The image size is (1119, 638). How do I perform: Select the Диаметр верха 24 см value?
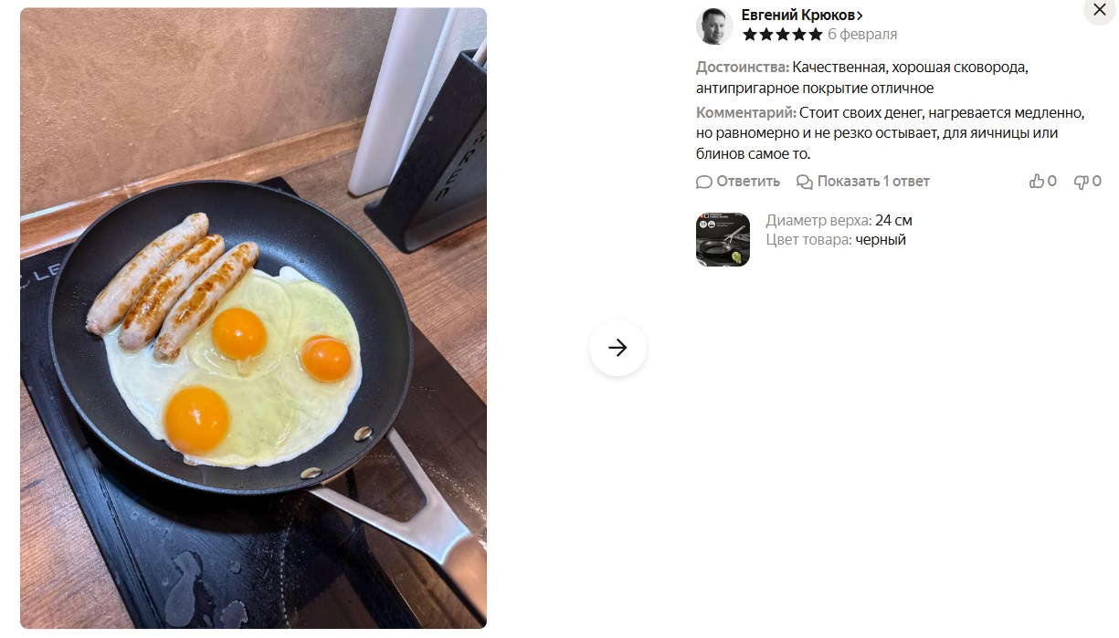[893, 221]
